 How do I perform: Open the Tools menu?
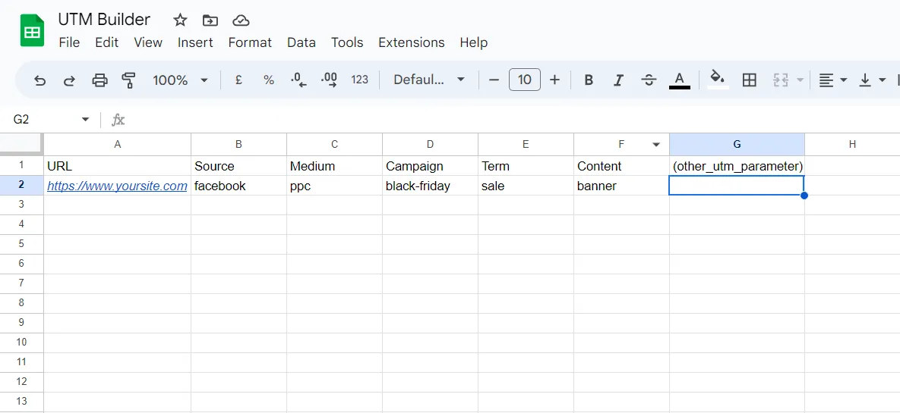(x=347, y=42)
